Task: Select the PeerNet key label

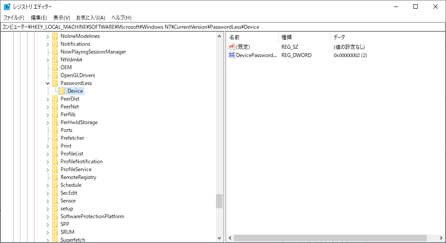Action: 70,107
